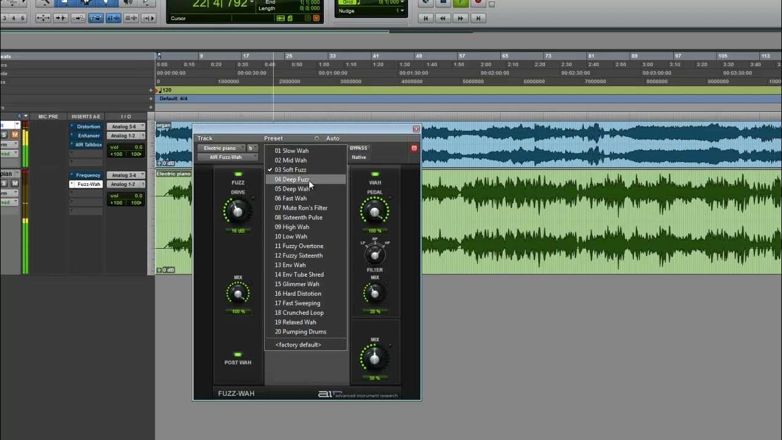The width and height of the screenshot is (782, 440).
Task: Toggle the POST WAH LED switch
Action: [238, 354]
